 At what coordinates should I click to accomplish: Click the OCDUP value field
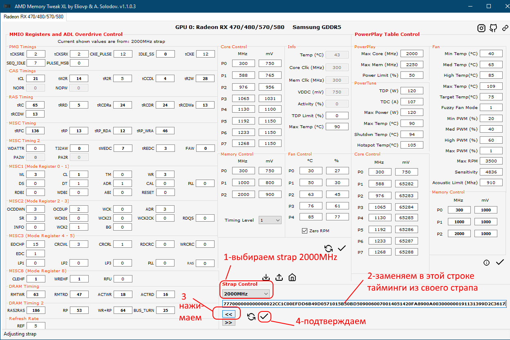(79, 209)
